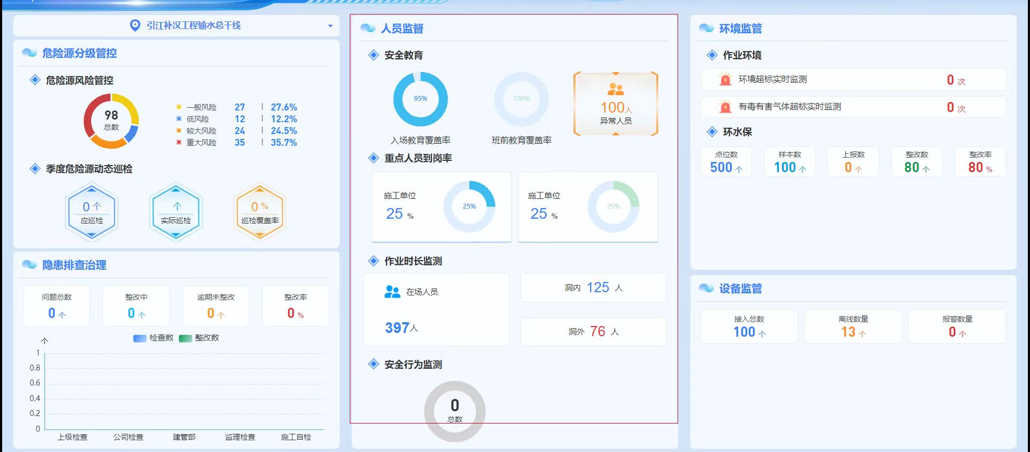Click the diamond icon beside 环水保
1030x452 pixels.
[x=712, y=131]
